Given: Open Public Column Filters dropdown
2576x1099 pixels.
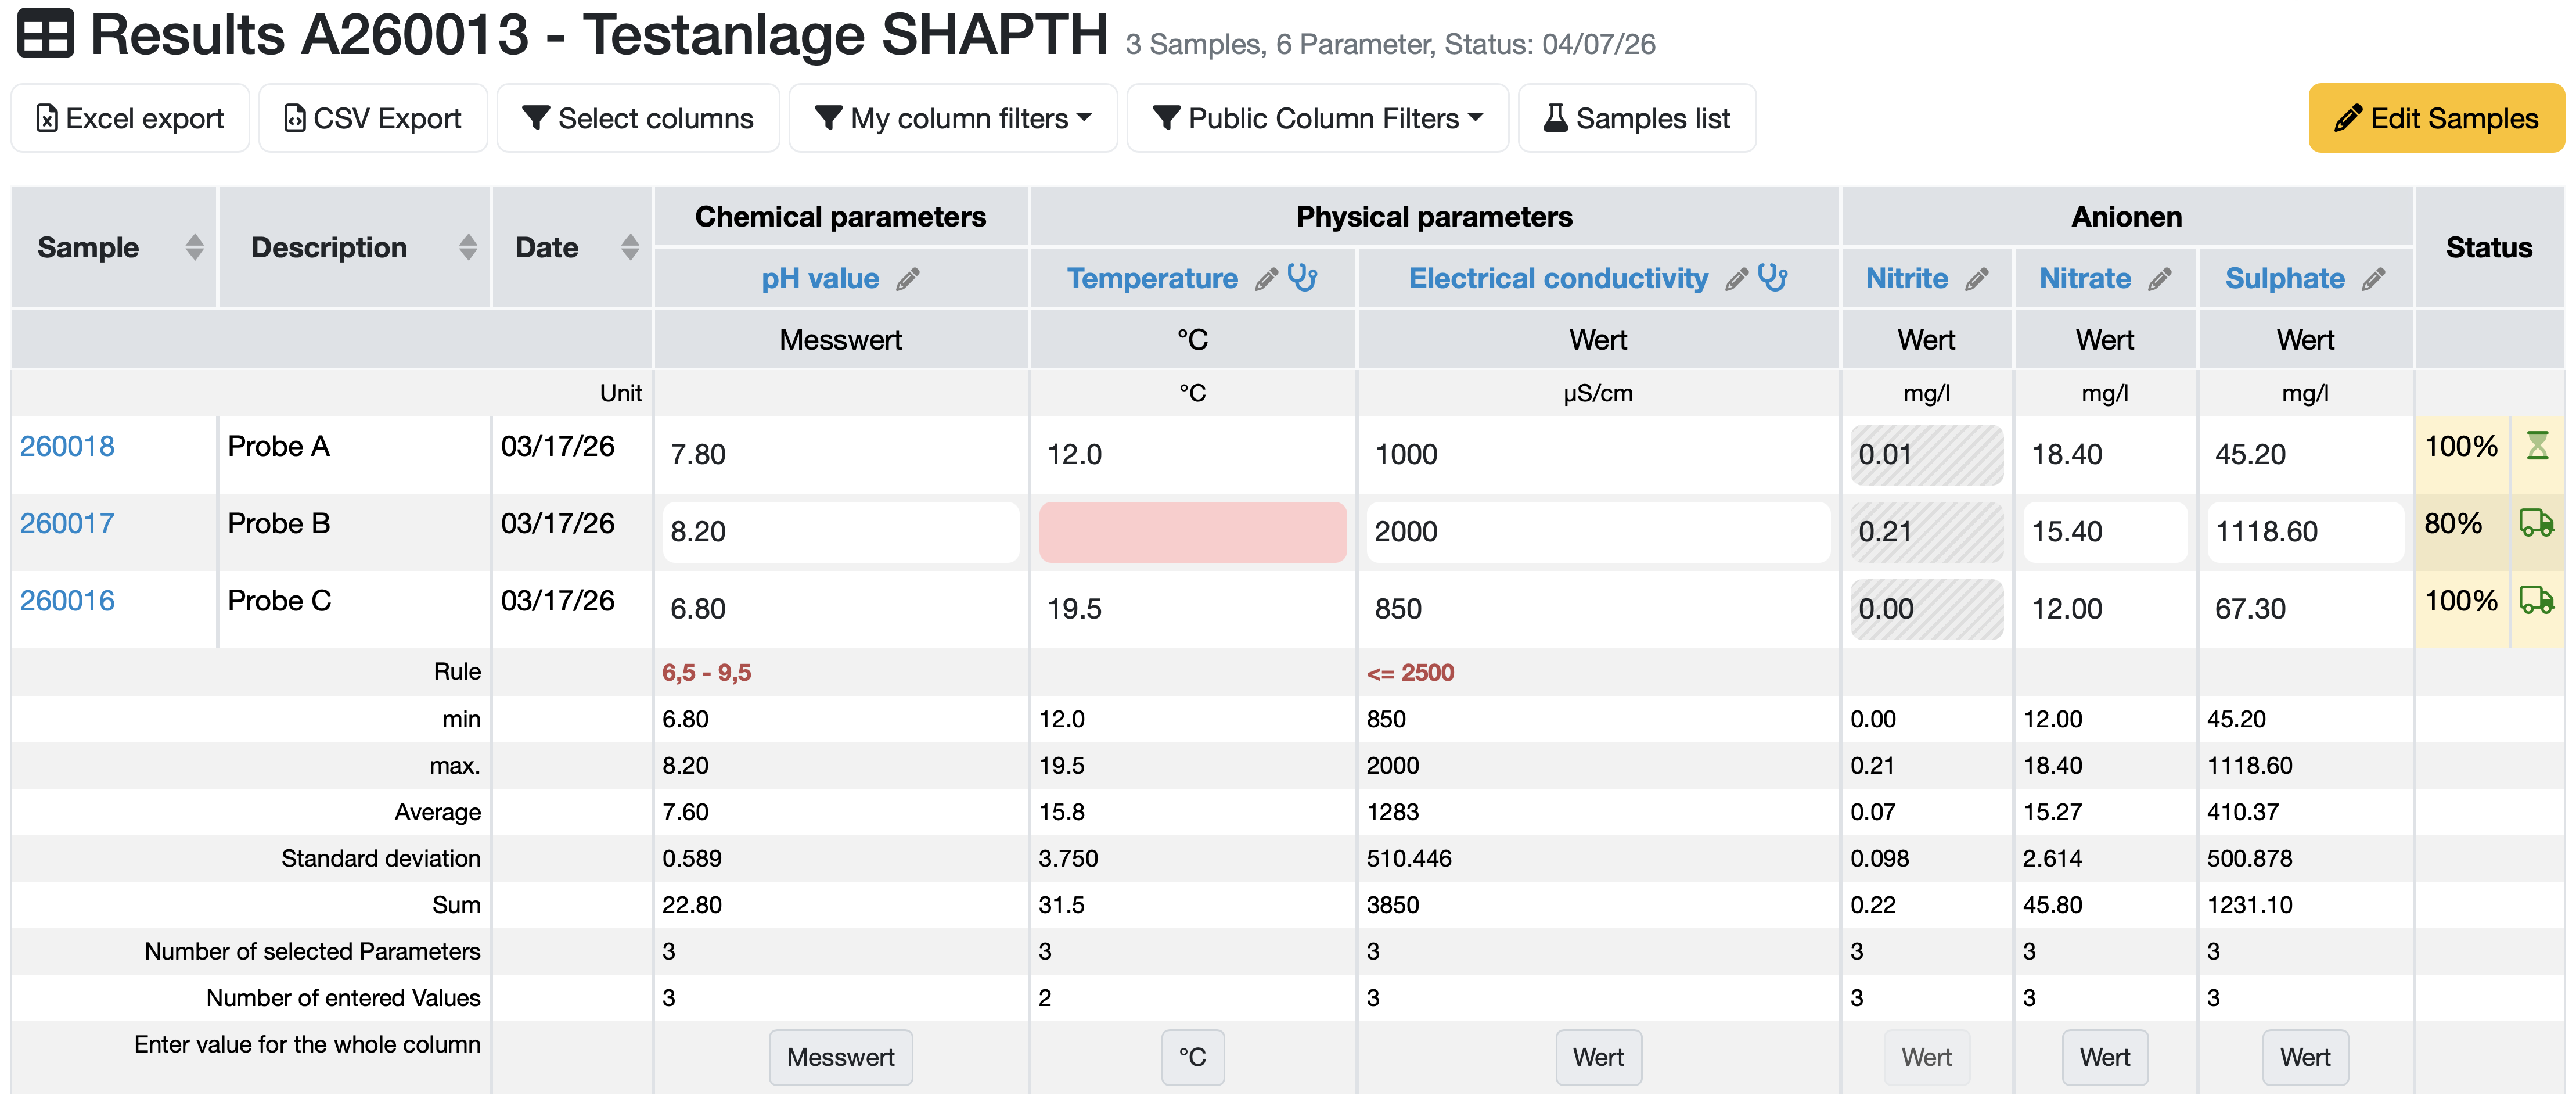Looking at the screenshot, I should [1317, 118].
